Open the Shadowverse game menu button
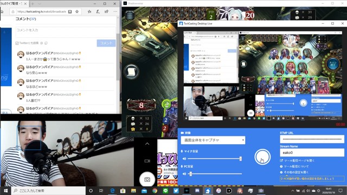Screen dimensions: 347x195 pos(130,16)
